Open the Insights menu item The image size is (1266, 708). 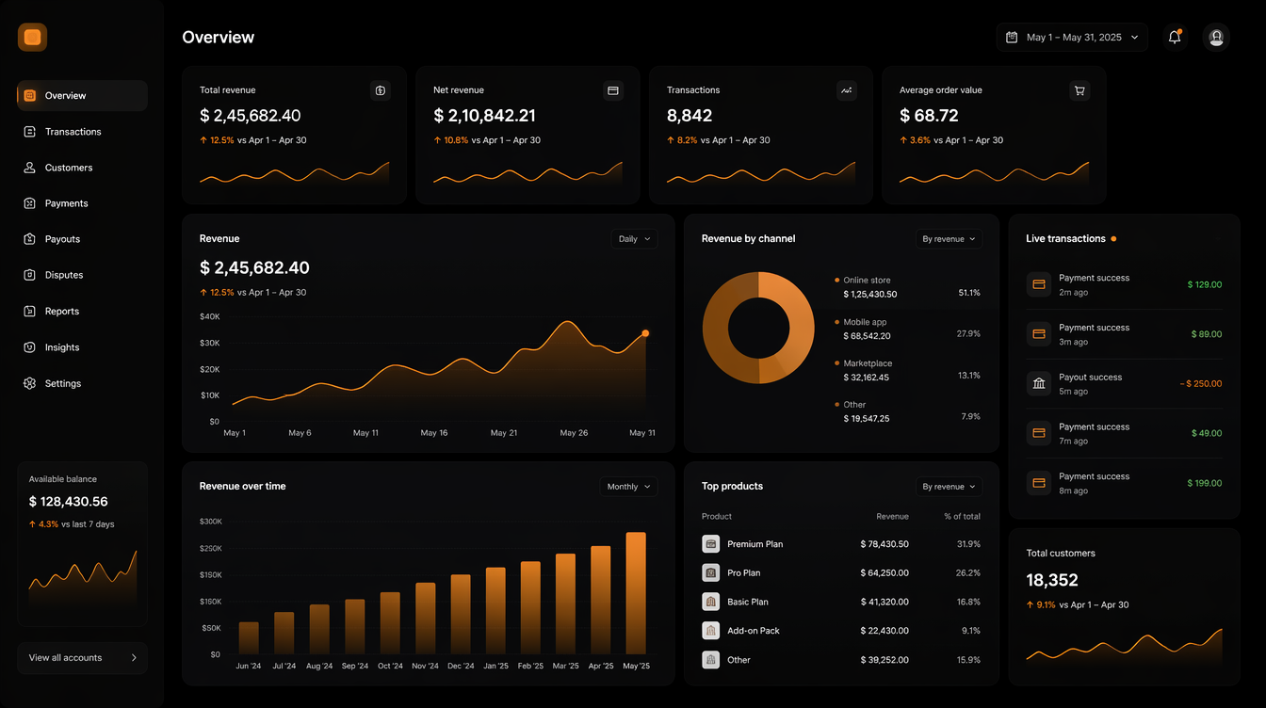pyautogui.click(x=82, y=347)
